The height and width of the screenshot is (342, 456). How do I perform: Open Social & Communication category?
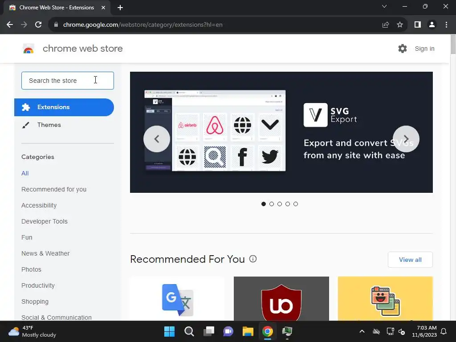(x=57, y=317)
